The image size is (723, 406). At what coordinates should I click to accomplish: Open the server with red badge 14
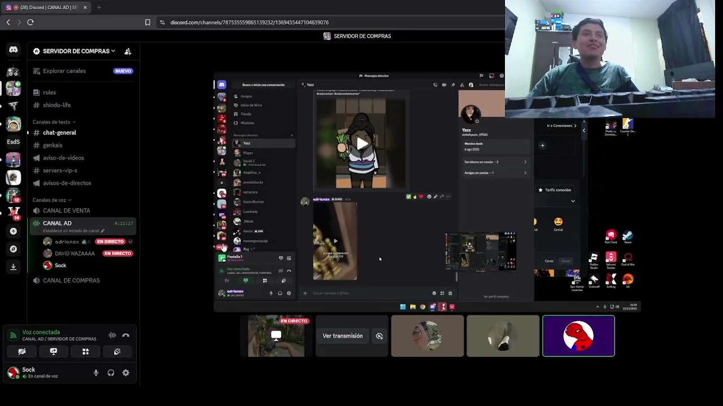point(13,213)
